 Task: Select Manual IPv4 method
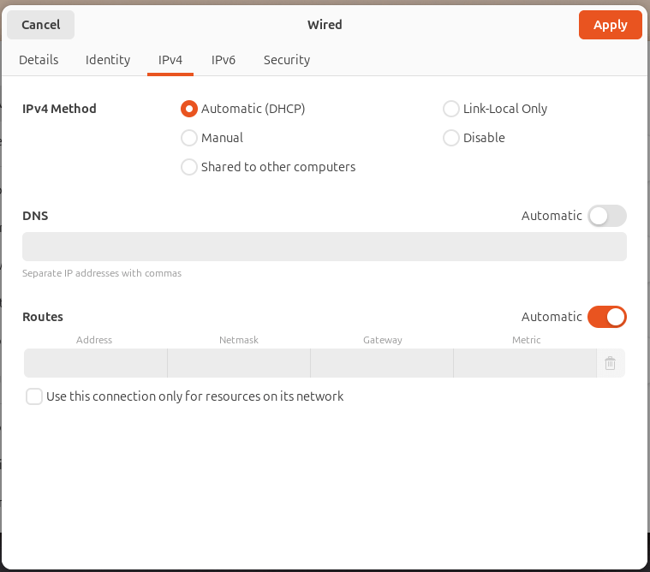pyautogui.click(x=189, y=138)
